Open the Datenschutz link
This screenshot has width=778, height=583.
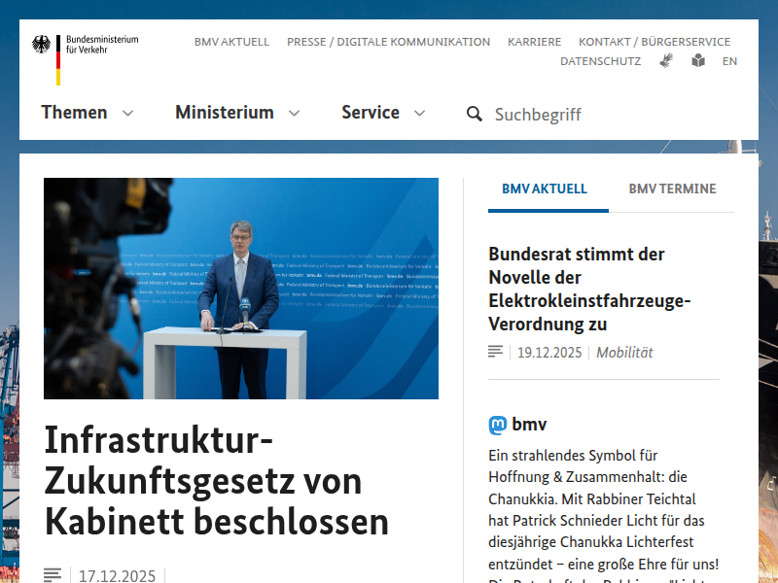pyautogui.click(x=600, y=61)
